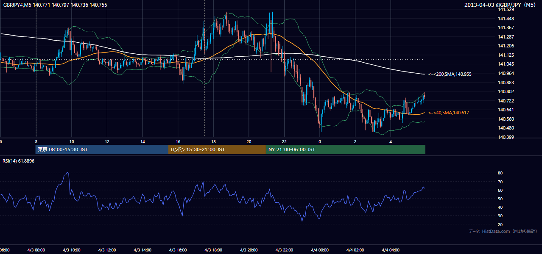
Task: Click hour label 12 under price chart
Action: tap(107, 141)
